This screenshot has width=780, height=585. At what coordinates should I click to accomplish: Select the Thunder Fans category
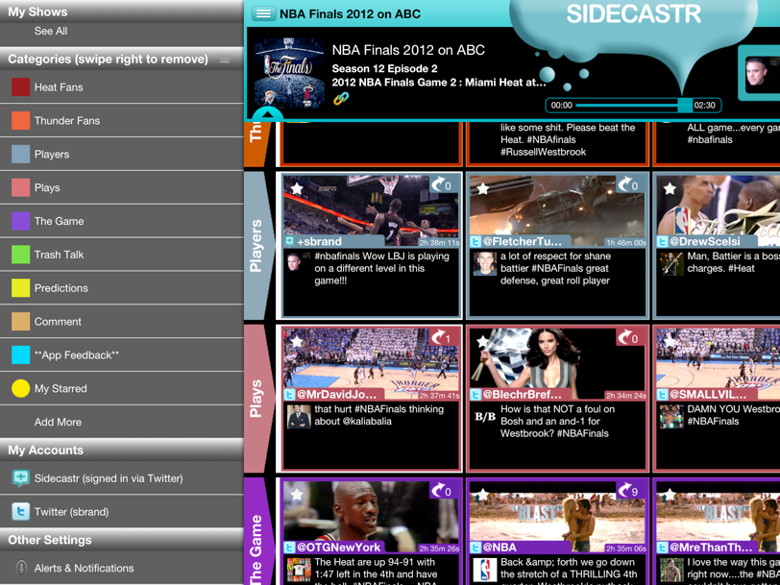122,120
